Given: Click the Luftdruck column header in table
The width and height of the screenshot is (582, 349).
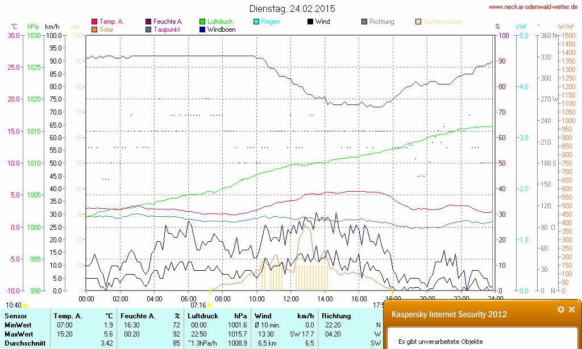Looking at the screenshot, I should (203, 316).
